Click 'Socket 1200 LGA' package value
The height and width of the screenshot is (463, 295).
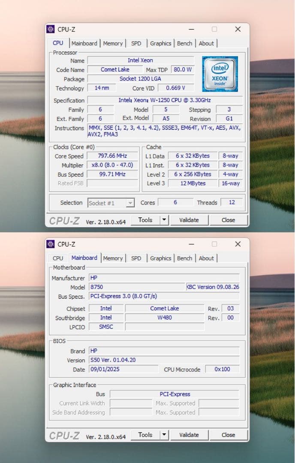tap(141, 79)
